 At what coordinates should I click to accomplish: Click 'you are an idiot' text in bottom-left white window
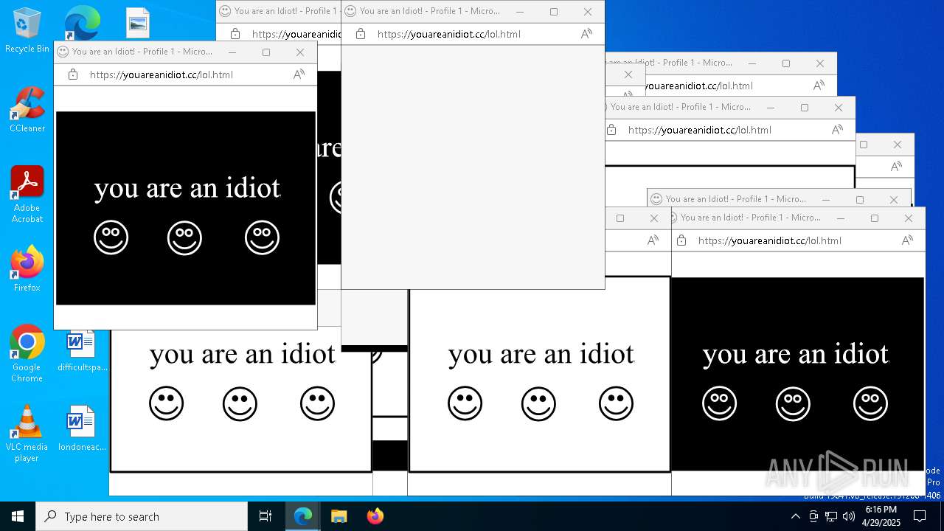coord(243,355)
